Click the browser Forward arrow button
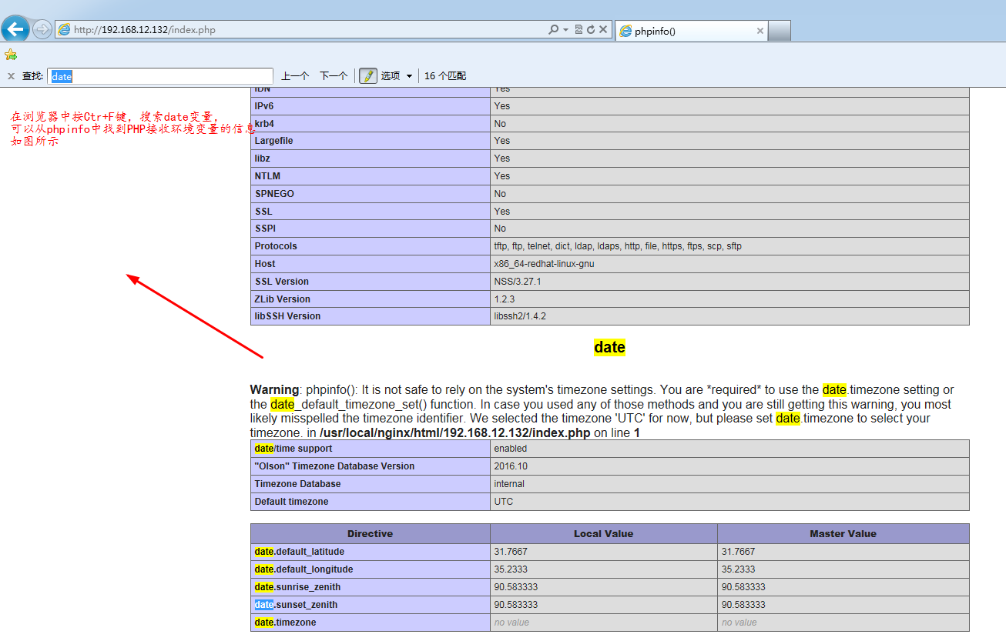The height and width of the screenshot is (641, 1006). [x=42, y=29]
